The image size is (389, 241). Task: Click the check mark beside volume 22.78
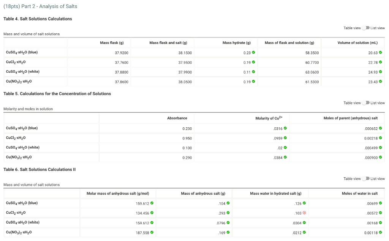point(380,62)
